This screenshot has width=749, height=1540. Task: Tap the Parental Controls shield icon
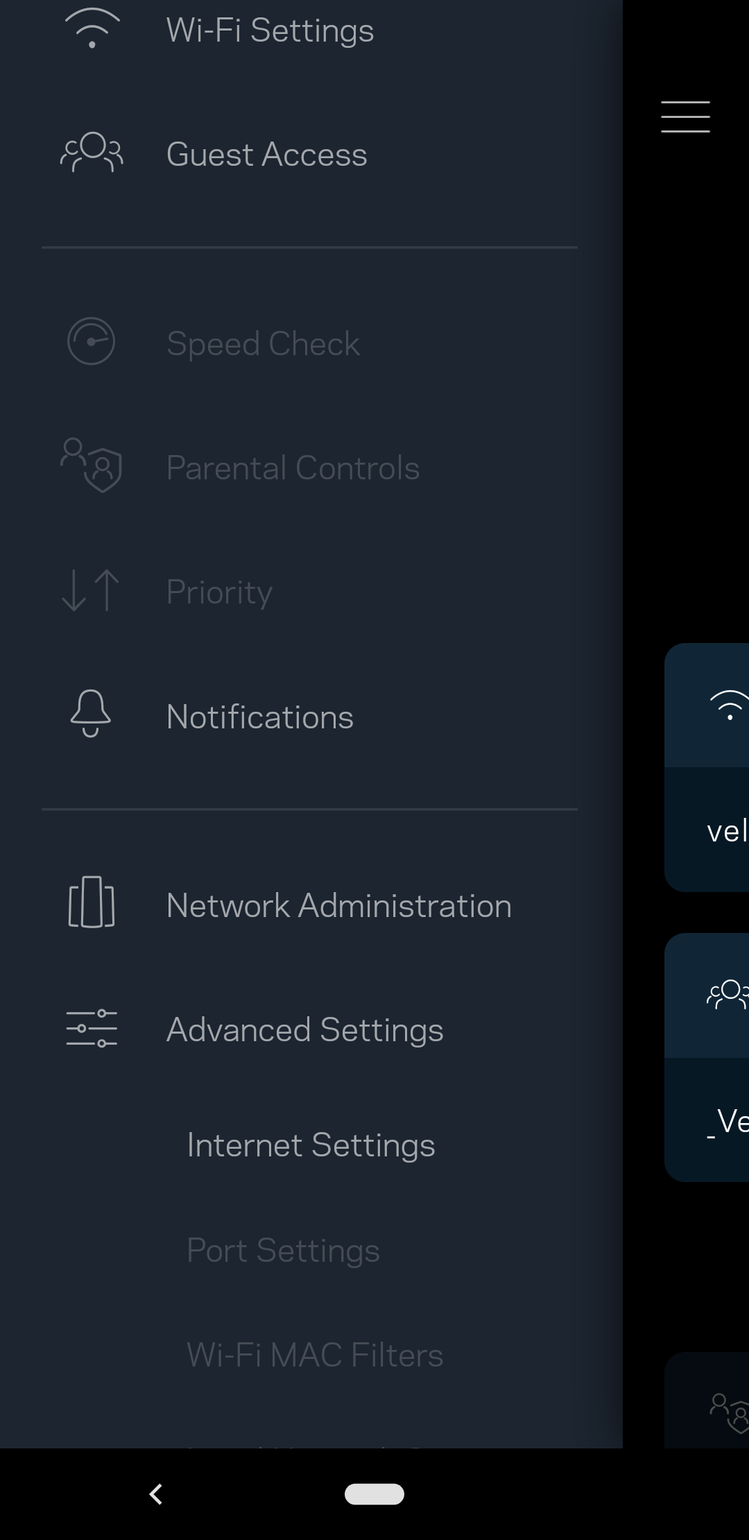click(92, 465)
